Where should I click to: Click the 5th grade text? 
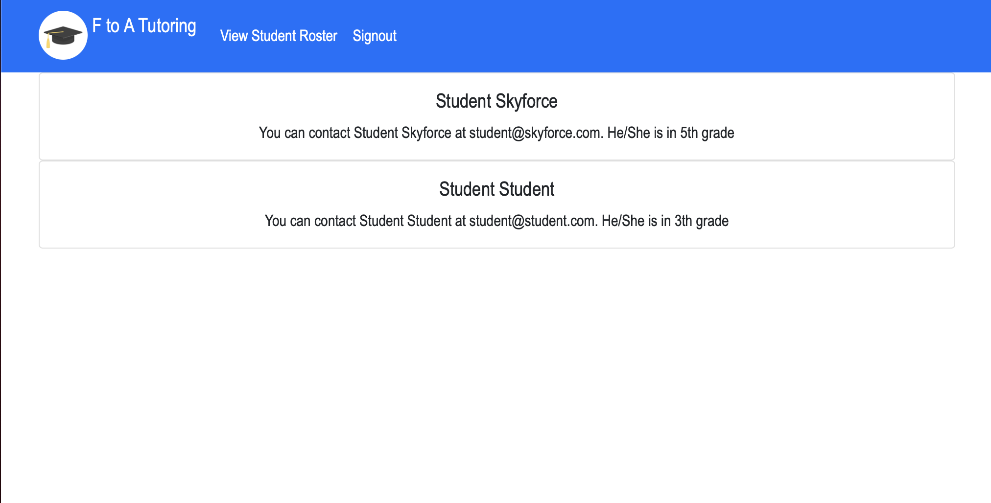click(707, 133)
